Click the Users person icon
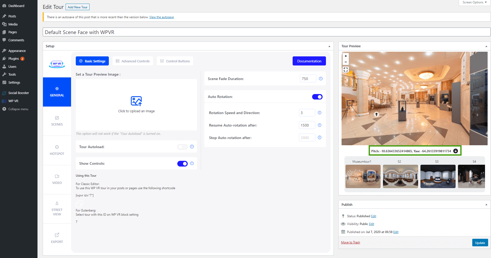491x258 pixels. [x=4, y=67]
